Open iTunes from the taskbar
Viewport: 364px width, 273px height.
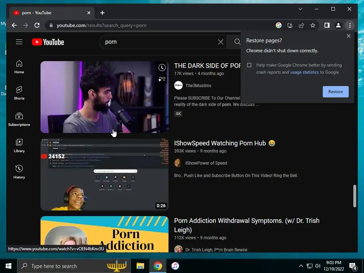point(175,266)
